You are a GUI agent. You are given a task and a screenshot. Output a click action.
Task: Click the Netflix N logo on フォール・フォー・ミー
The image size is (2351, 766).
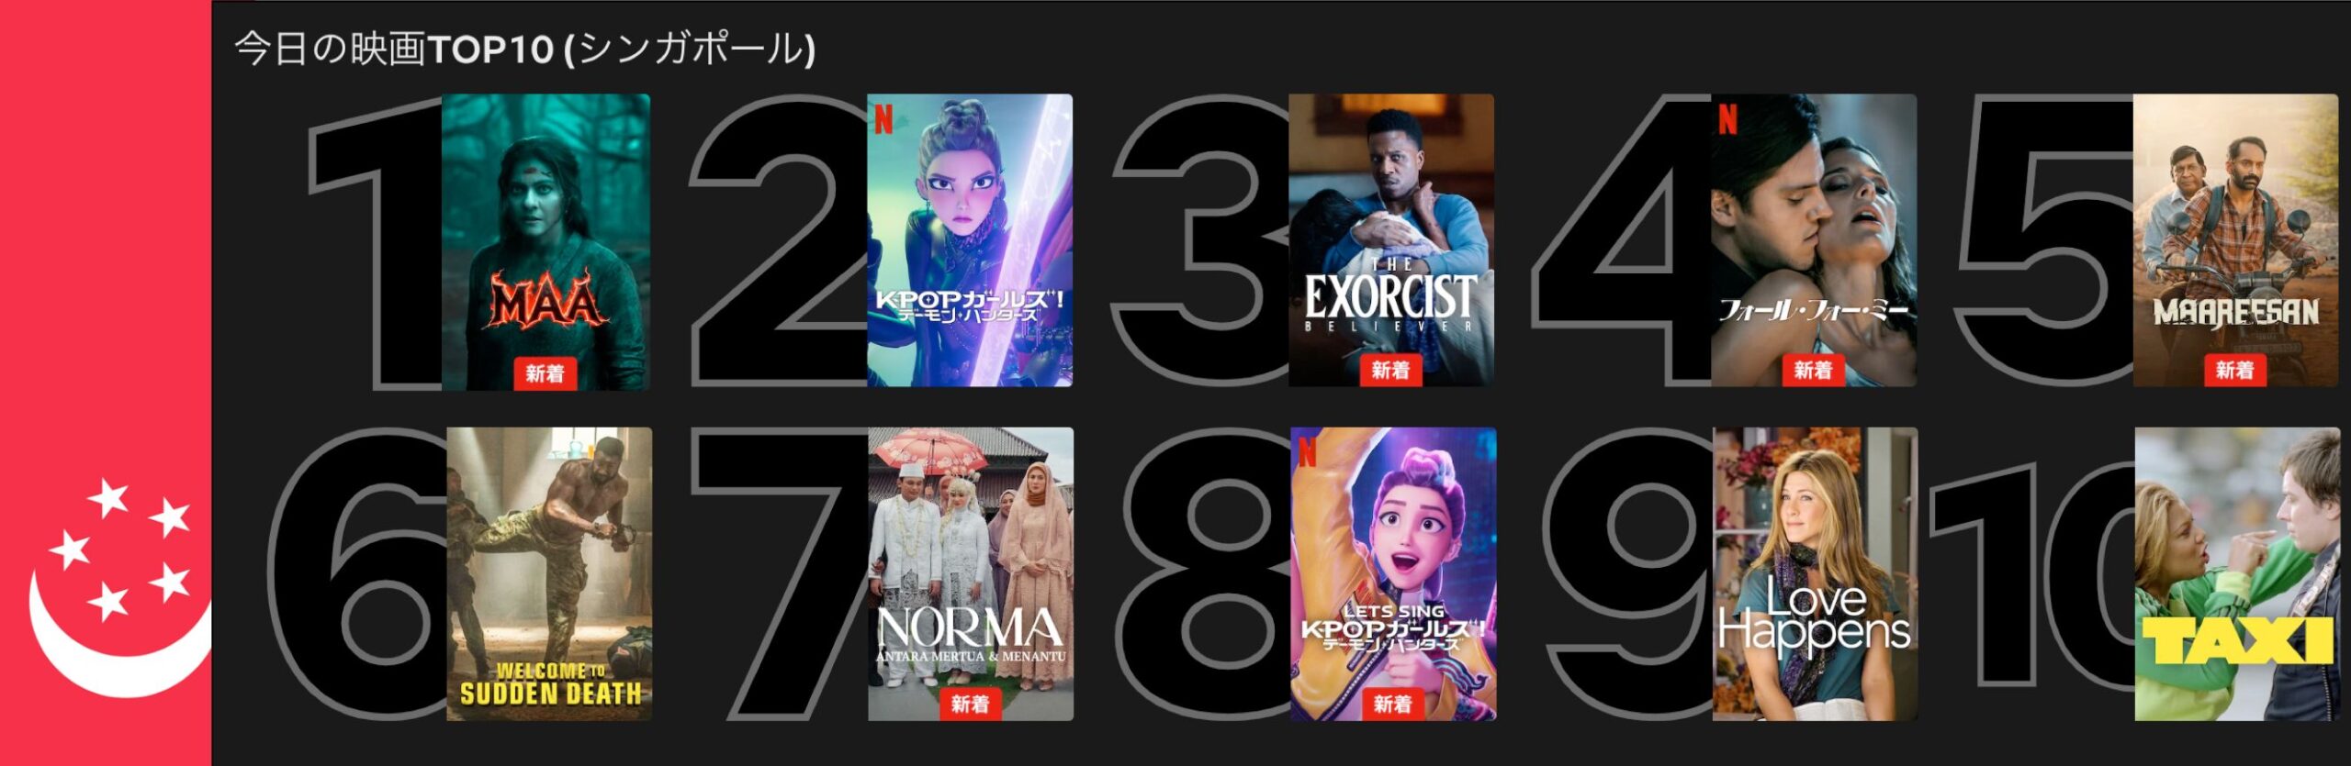pyautogui.click(x=1727, y=119)
